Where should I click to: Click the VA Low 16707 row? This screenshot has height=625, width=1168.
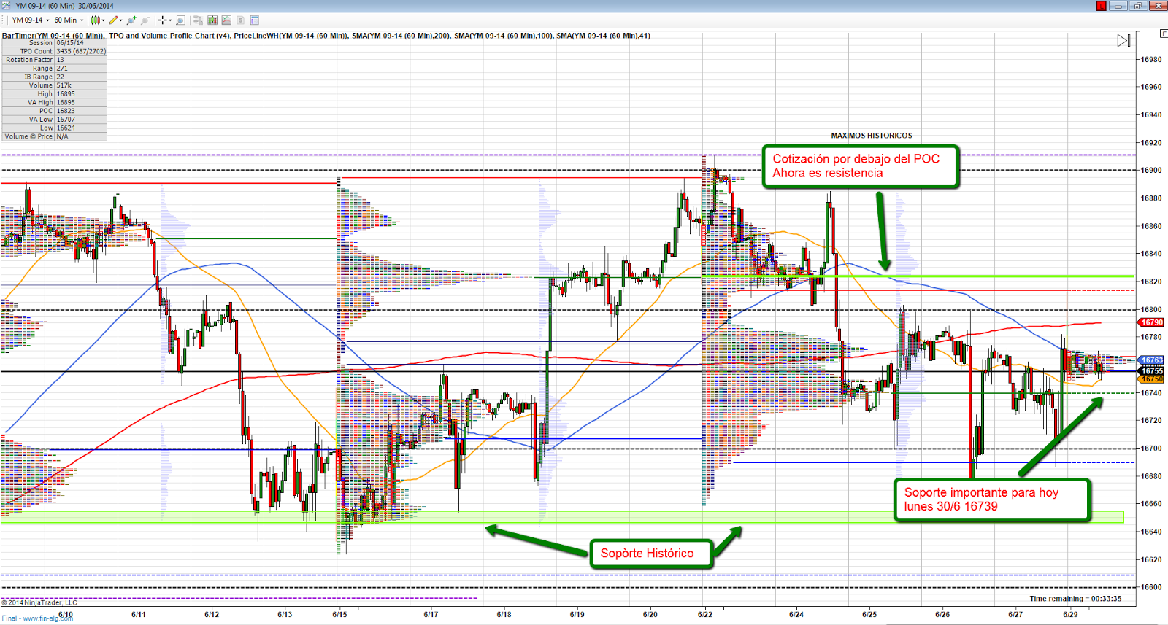point(54,120)
